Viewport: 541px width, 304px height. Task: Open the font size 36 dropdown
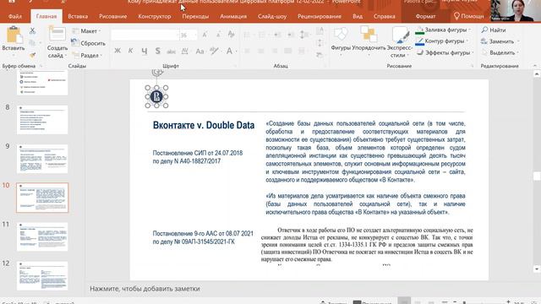point(189,35)
